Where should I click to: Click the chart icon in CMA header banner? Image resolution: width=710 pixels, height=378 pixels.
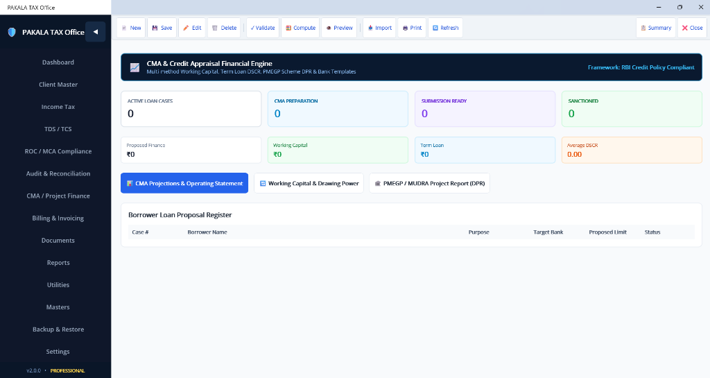[x=135, y=67]
